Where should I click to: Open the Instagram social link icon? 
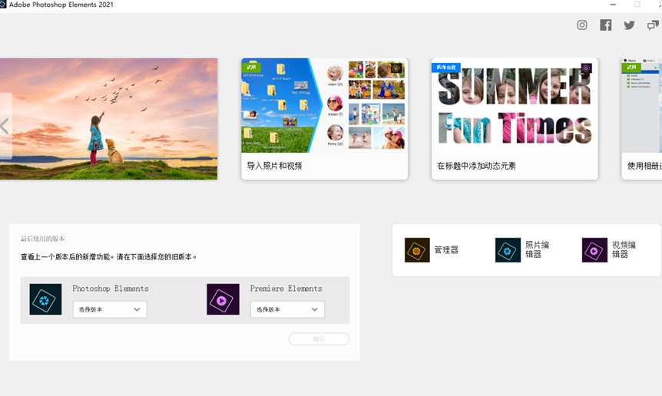(x=582, y=25)
